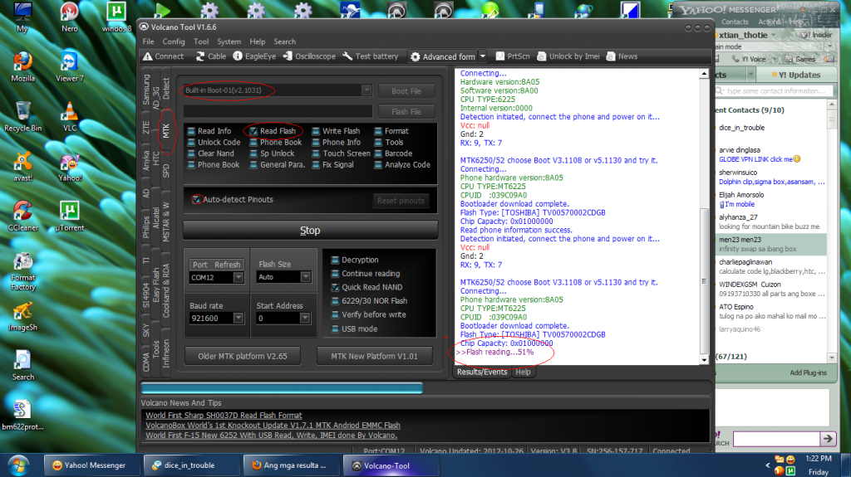Select the ImageSh desktop icon
Screen dimensions: 851x477
click(22, 317)
